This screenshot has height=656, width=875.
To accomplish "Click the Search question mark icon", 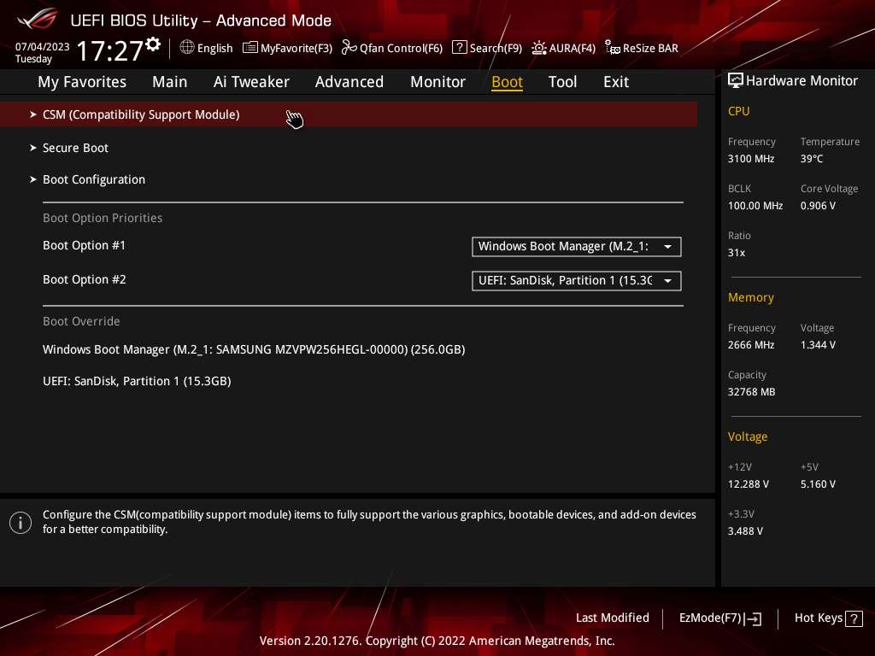I will [459, 47].
